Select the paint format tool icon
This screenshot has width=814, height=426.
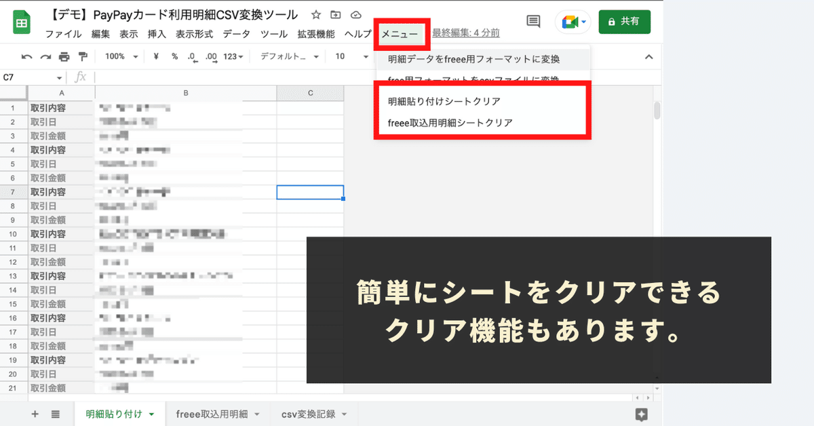pos(81,56)
